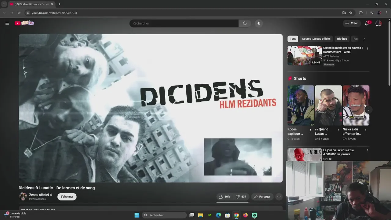
Task: Click the search magnifier button
Action: click(245, 24)
